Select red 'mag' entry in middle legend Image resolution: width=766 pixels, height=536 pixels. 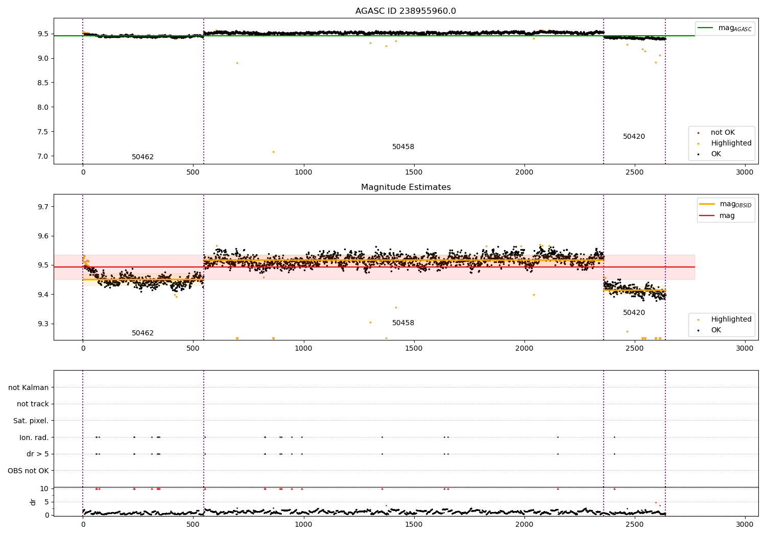tap(717, 215)
